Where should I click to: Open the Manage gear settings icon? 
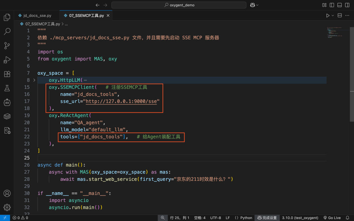point(7,207)
